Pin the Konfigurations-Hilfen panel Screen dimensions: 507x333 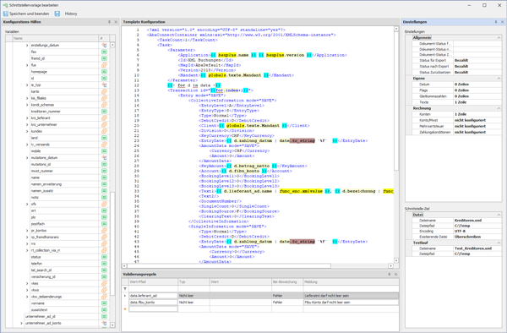(109, 22)
